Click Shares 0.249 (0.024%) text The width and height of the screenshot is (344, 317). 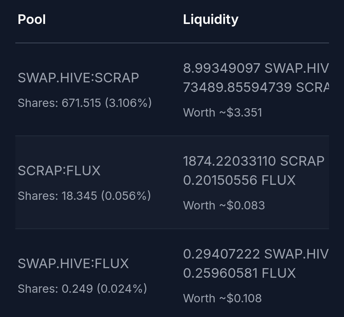point(82,289)
